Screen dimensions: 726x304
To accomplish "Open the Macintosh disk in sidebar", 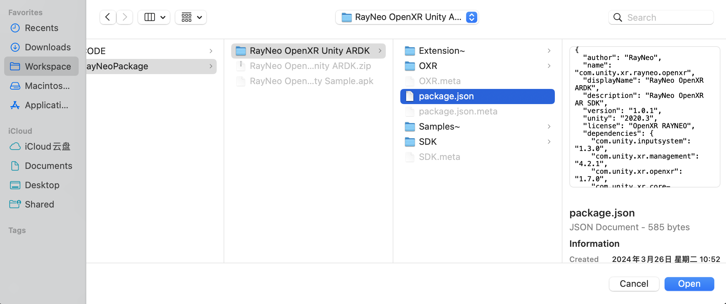I will tap(41, 86).
